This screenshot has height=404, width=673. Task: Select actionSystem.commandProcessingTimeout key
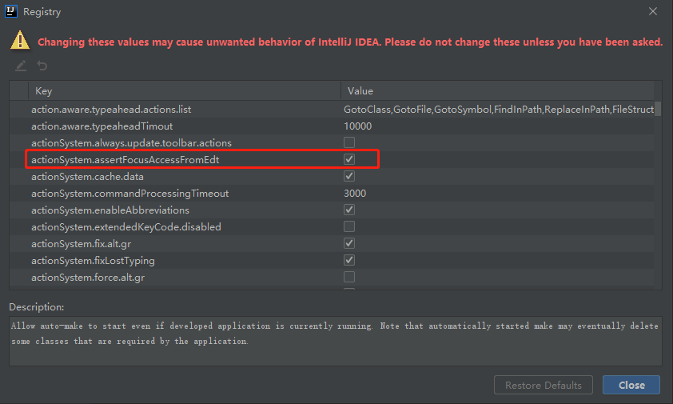129,194
